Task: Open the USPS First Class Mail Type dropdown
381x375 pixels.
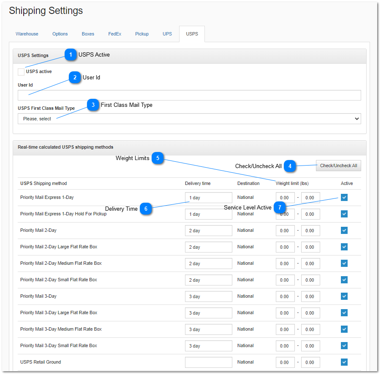Action: (x=189, y=119)
